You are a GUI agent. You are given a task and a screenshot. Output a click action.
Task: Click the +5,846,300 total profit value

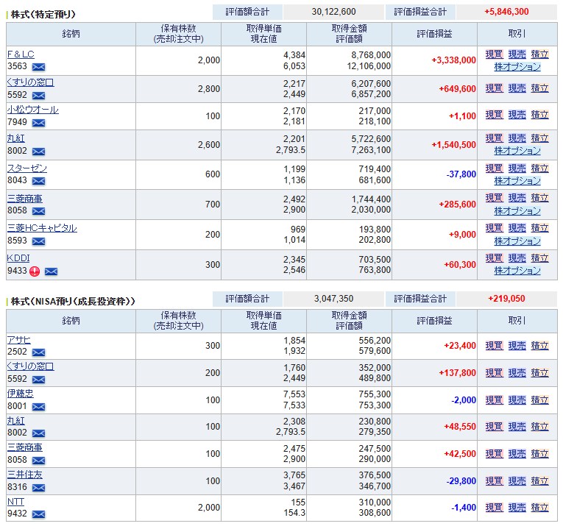[506, 12]
